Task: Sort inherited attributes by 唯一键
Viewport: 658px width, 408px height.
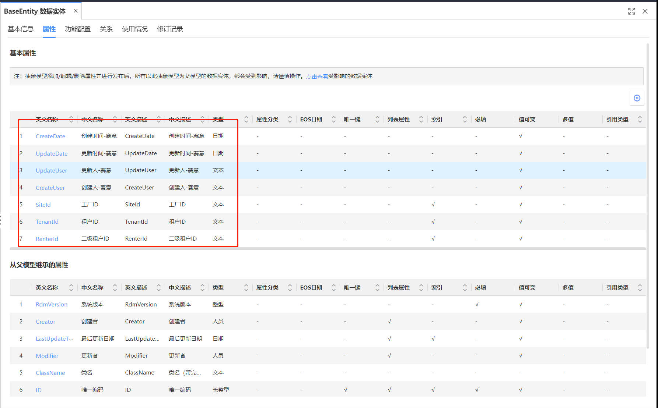Action: click(x=377, y=288)
